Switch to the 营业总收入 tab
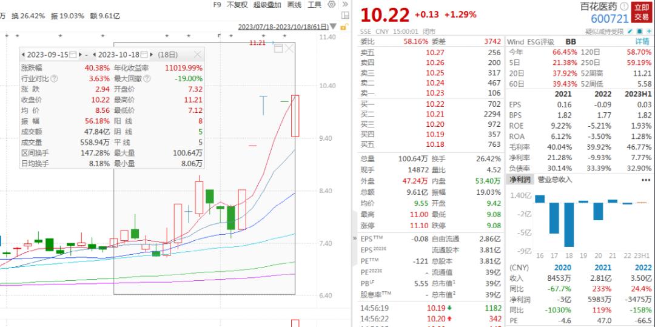Screen dimensions: 655x327 [x=555, y=180]
